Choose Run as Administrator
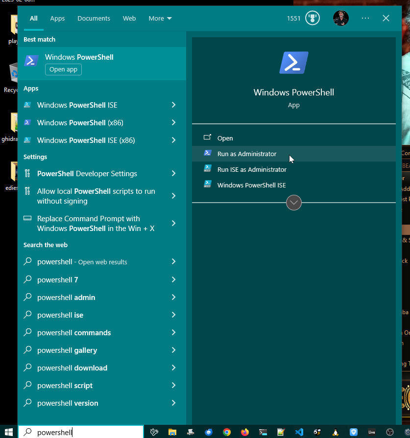This screenshot has height=438, width=410. (x=247, y=154)
